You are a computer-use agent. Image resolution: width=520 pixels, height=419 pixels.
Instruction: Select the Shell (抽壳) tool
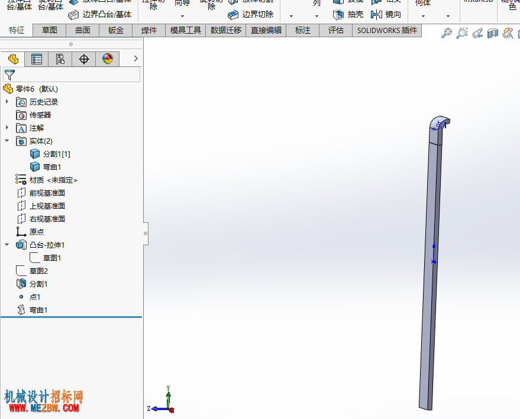click(x=348, y=14)
